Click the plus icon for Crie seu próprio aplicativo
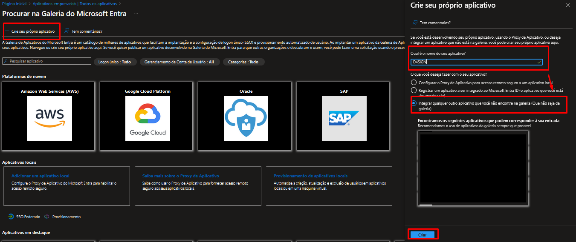This screenshot has height=242, width=576. (7, 31)
